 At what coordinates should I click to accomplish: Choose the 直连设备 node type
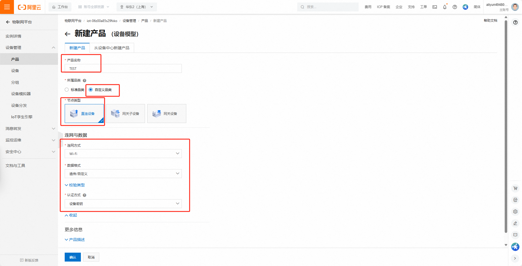(84, 114)
